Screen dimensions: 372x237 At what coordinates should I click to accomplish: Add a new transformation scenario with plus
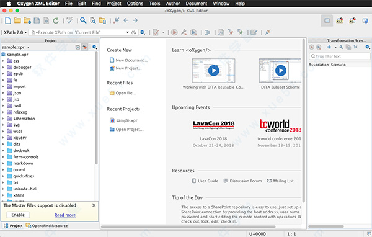tap(329, 47)
